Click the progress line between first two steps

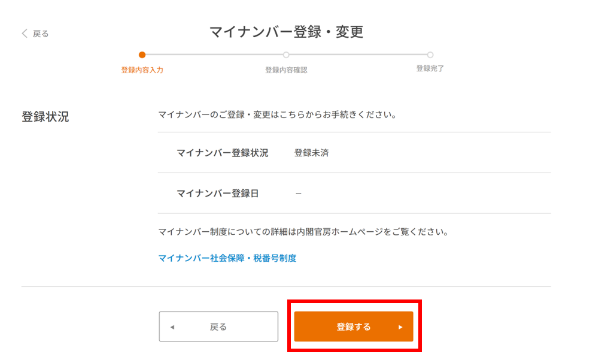coord(214,55)
